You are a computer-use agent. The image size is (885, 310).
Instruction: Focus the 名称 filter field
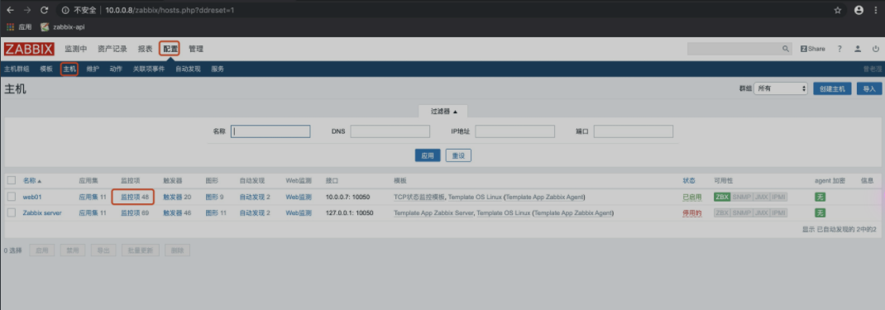pos(270,131)
